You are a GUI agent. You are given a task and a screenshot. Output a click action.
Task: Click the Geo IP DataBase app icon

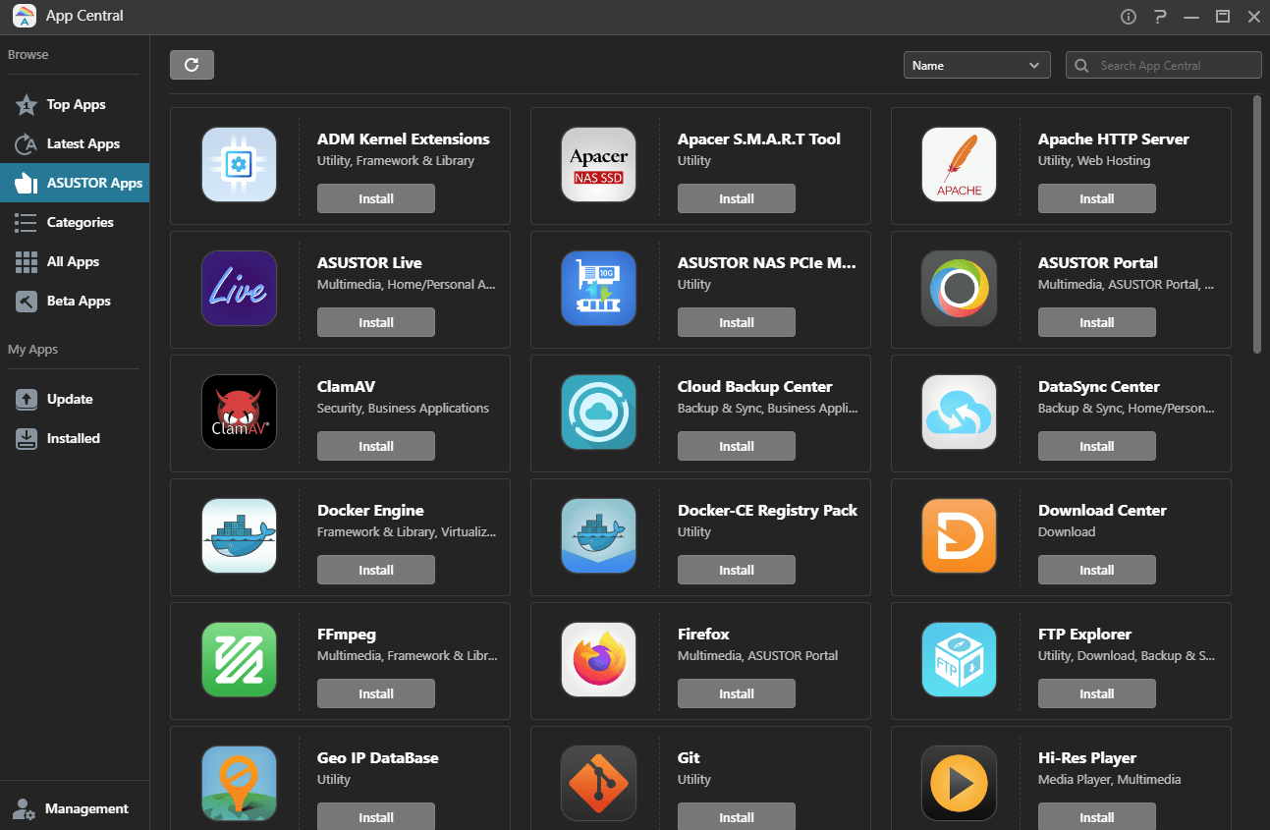[x=239, y=784]
